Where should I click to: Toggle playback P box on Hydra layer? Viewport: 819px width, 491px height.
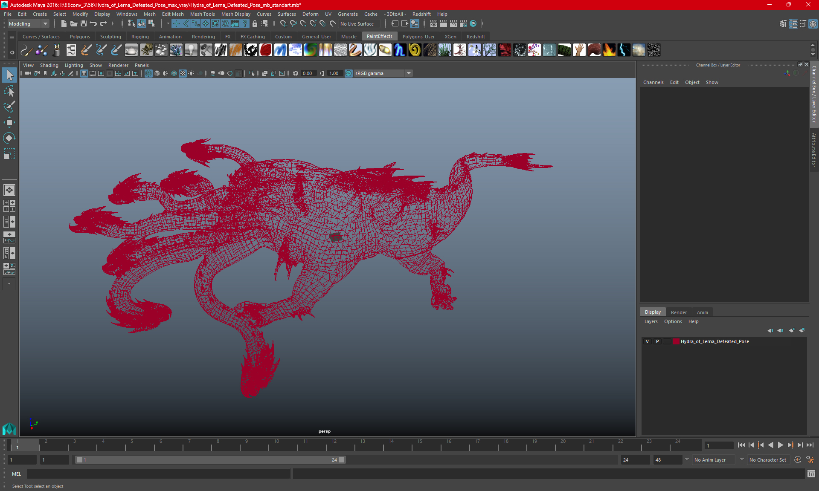[x=657, y=341]
